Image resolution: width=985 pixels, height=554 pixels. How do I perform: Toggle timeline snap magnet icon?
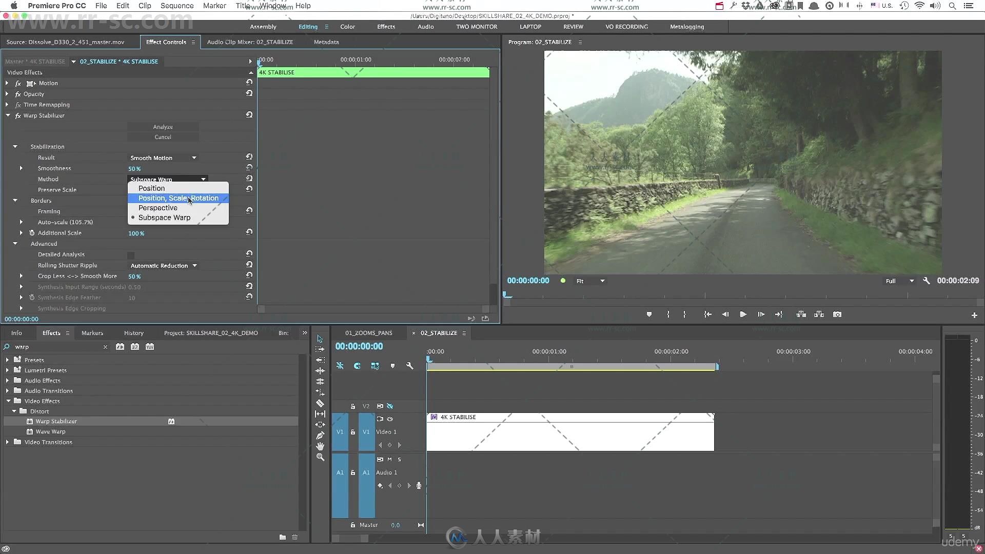click(x=357, y=366)
